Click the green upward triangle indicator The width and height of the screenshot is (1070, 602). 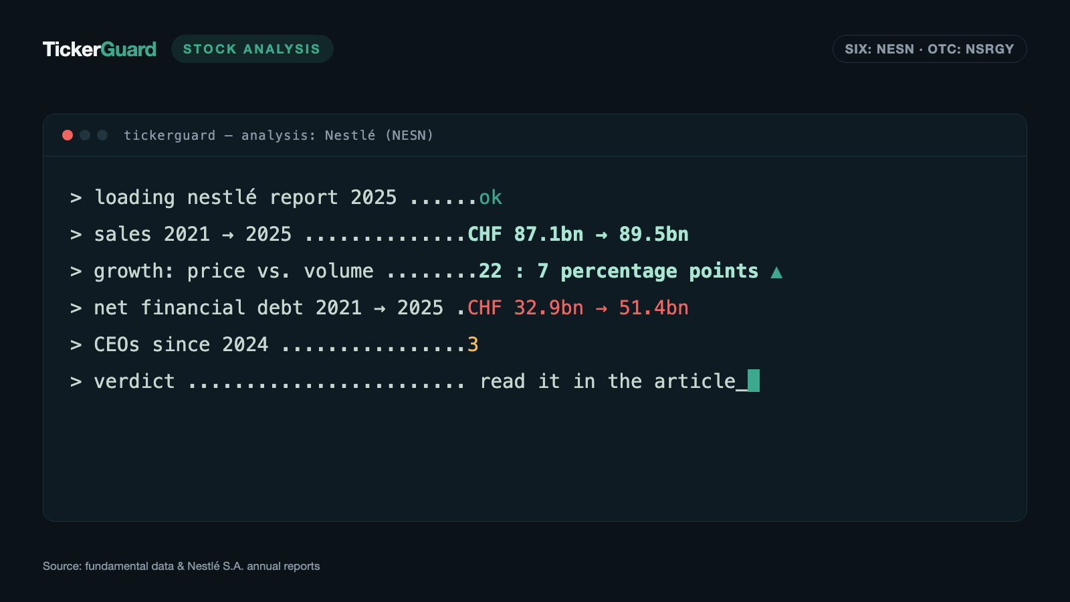click(x=776, y=272)
